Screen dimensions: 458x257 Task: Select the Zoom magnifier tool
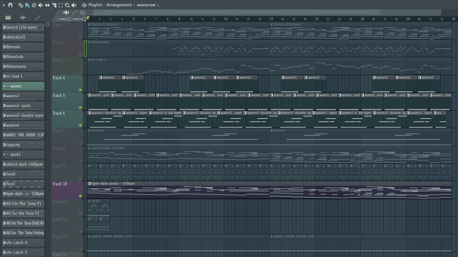pos(67,5)
